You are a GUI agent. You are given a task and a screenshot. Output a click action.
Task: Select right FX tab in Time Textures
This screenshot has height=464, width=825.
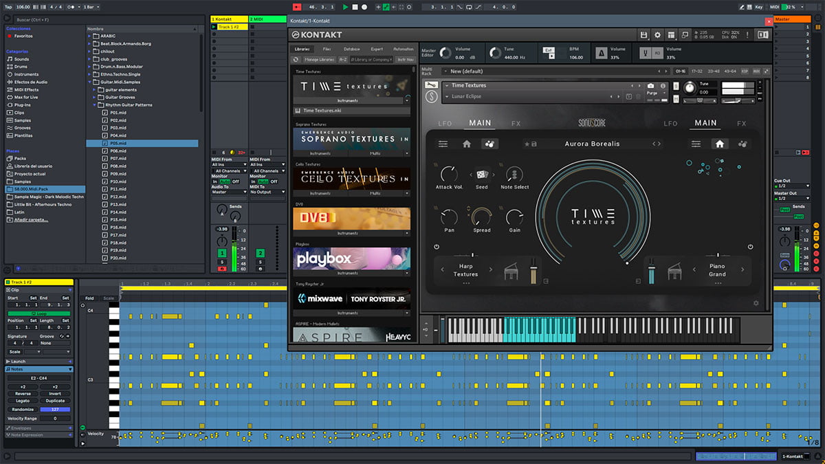741,124
